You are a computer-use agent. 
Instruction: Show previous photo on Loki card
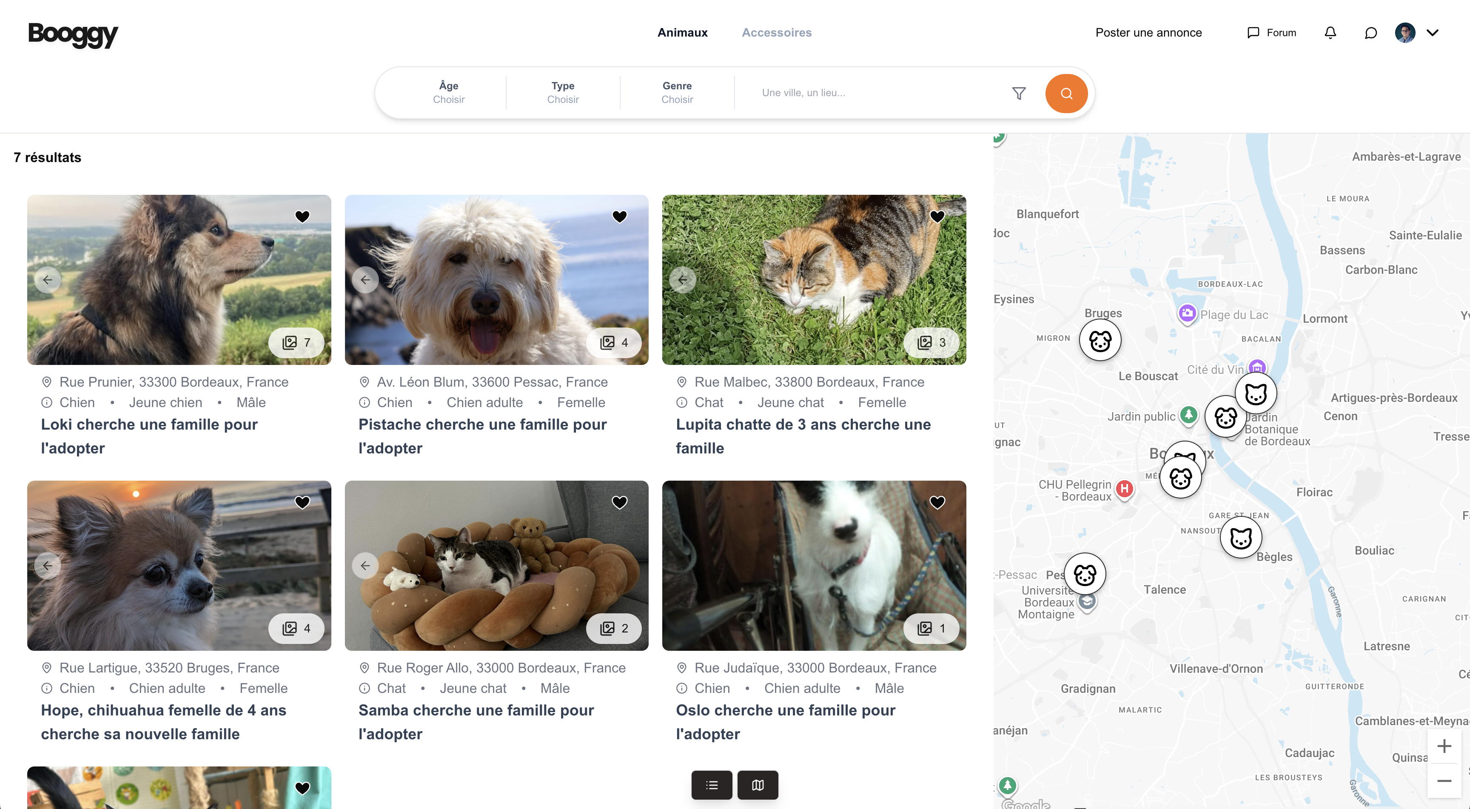(x=47, y=279)
